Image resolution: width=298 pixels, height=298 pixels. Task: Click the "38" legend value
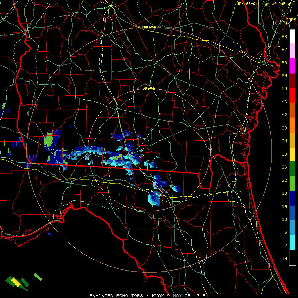[284, 128]
